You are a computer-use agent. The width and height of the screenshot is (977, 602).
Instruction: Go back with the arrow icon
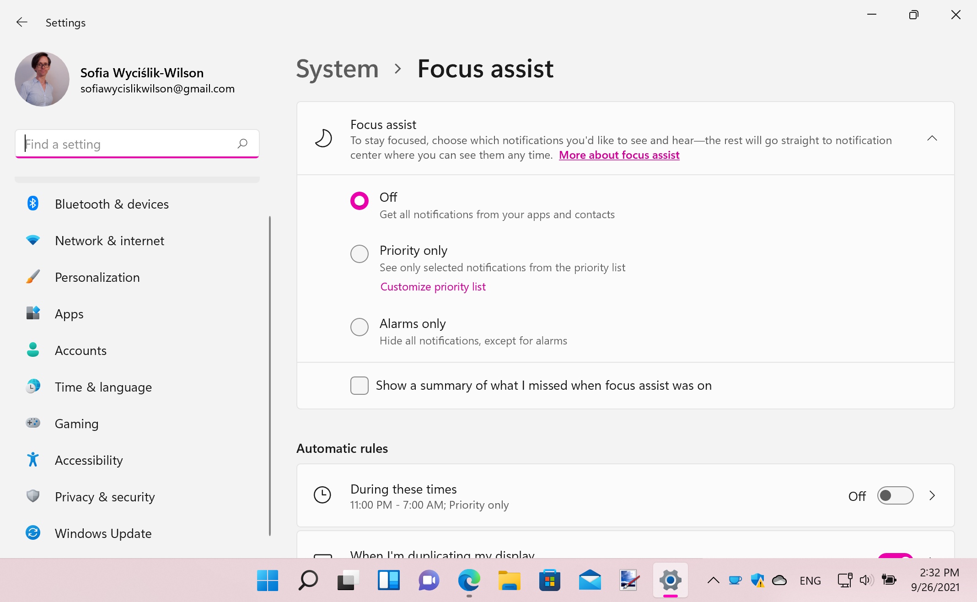coord(22,22)
